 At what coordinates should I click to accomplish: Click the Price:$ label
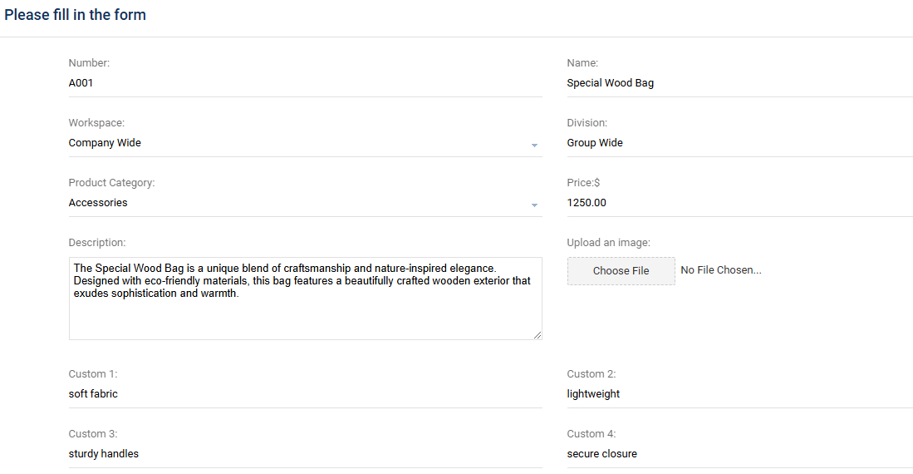coord(583,183)
